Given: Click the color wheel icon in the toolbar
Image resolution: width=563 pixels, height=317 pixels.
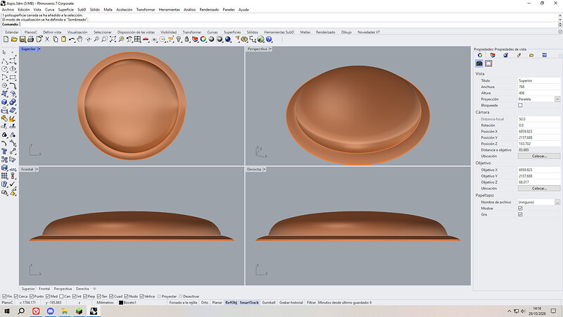Looking at the screenshot, I should (x=203, y=39).
